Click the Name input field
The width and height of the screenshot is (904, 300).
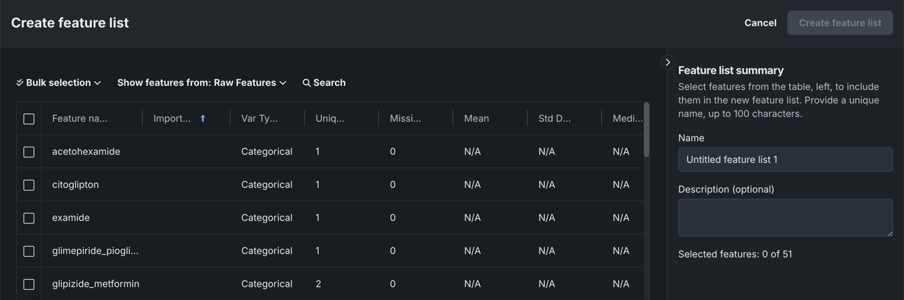point(785,160)
